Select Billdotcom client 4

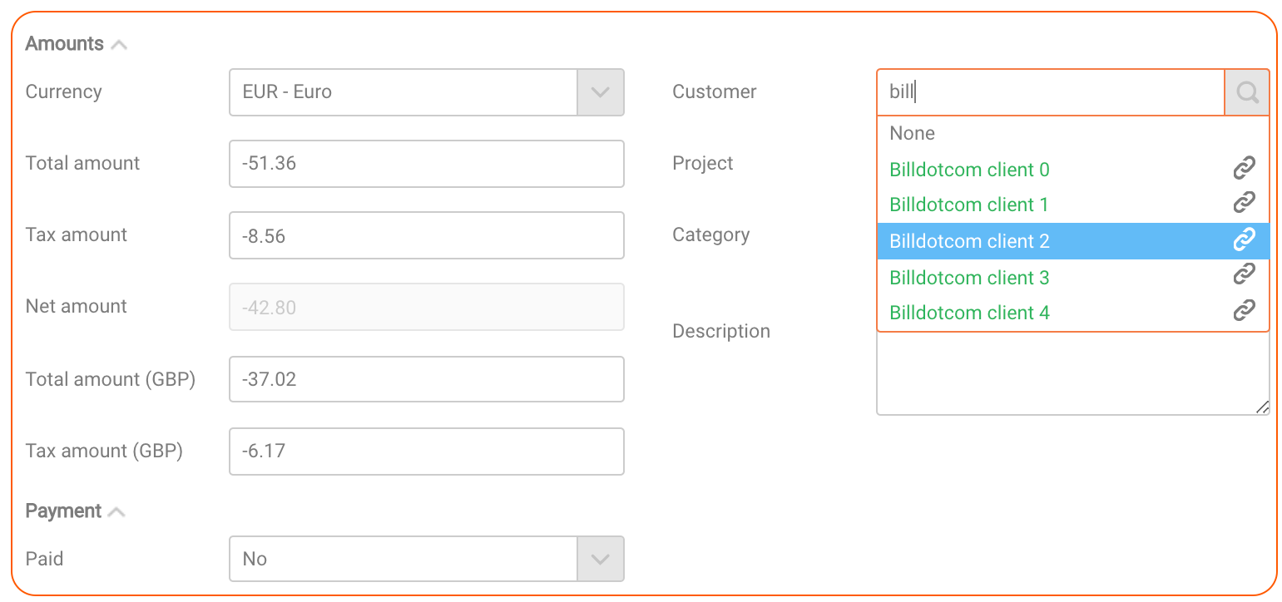click(1073, 313)
